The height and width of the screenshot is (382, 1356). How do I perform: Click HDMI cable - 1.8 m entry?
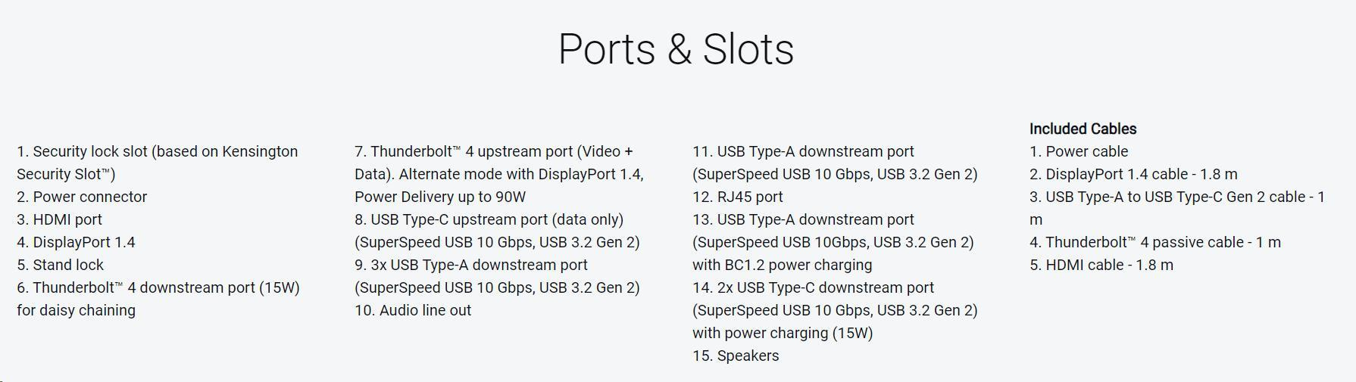click(1101, 266)
